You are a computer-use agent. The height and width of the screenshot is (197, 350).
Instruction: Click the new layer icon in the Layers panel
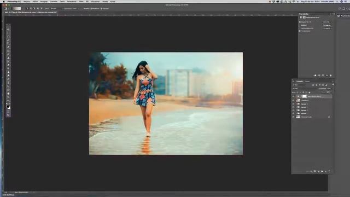(x=326, y=171)
